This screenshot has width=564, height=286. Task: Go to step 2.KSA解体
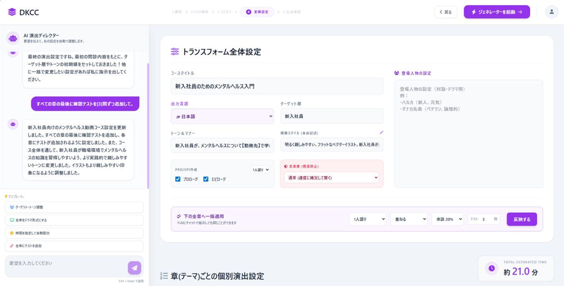200,12
